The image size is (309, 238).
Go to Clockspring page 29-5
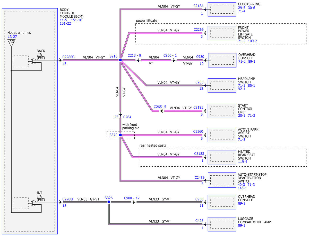(242, 8)
